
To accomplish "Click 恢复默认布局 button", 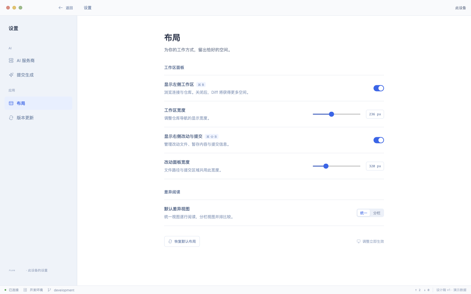I will 182,241.
